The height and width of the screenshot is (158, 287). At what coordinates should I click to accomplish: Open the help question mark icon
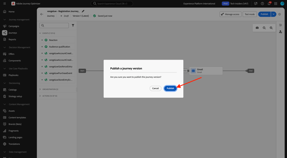(262, 3)
